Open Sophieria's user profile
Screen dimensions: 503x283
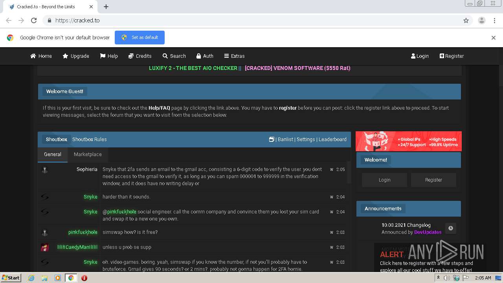87,169
